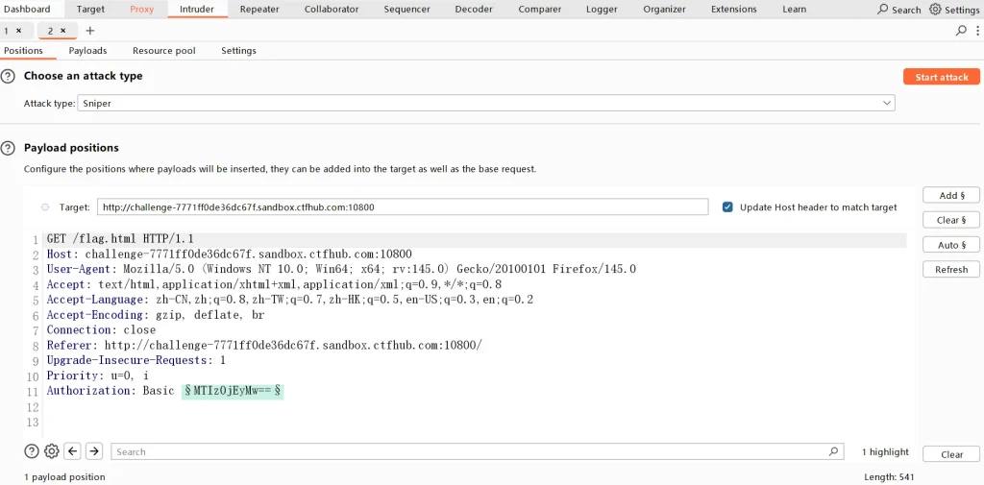This screenshot has height=485, width=984.
Task: Click the Add § button
Action: pos(950,195)
